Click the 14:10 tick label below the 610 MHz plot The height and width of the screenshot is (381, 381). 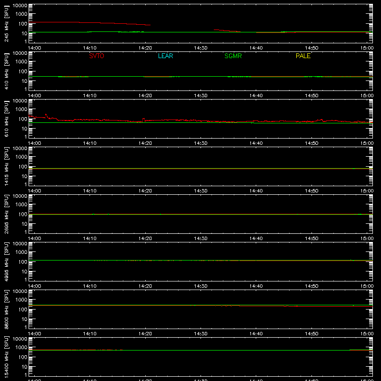pyautogui.click(x=90, y=143)
